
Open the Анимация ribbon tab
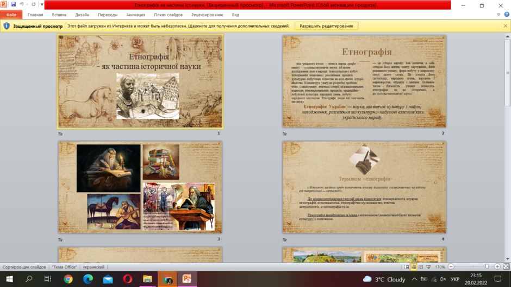coord(135,15)
